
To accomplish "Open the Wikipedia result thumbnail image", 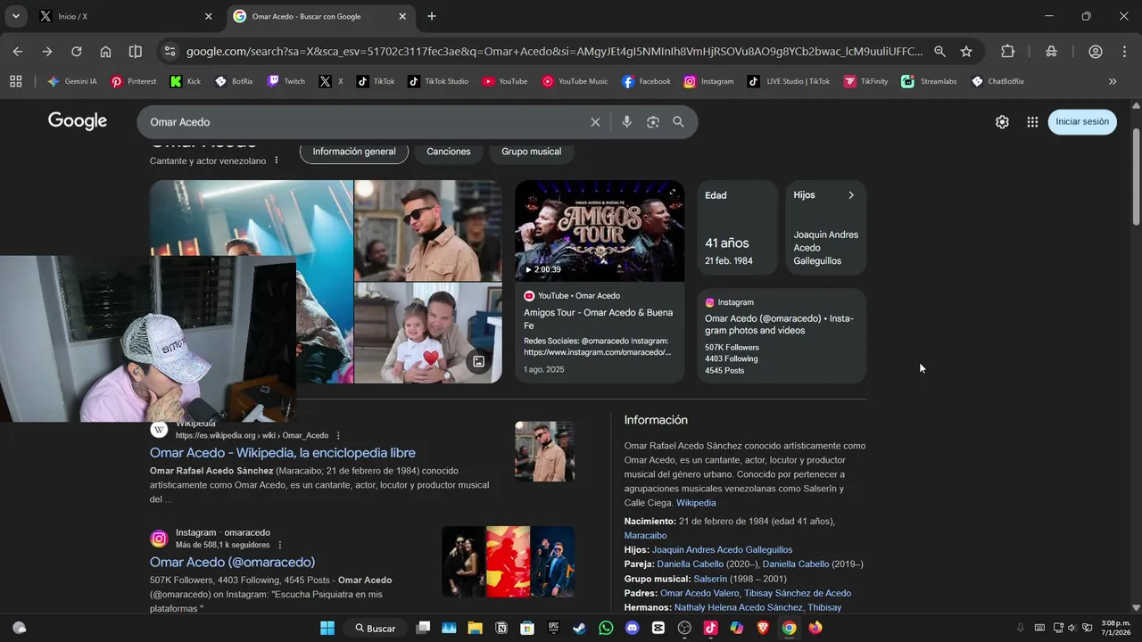I will [544, 452].
